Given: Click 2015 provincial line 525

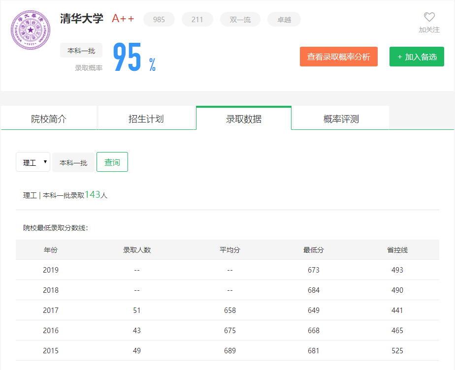Looking at the screenshot, I should coord(397,351).
